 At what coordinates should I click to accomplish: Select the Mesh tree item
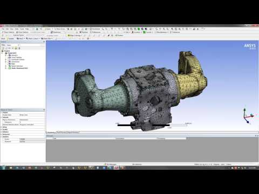click(x=13, y=64)
